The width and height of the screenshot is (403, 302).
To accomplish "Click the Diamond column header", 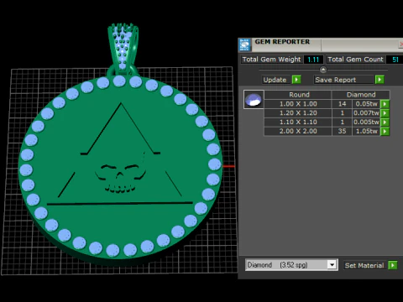I will (361, 95).
